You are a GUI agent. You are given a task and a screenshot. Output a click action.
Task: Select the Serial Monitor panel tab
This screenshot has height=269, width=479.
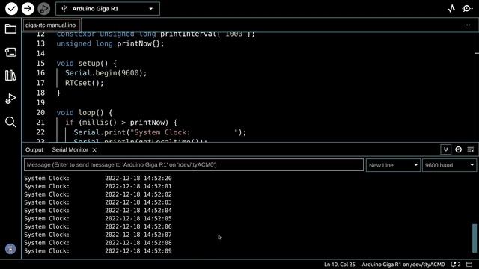tap(70, 149)
